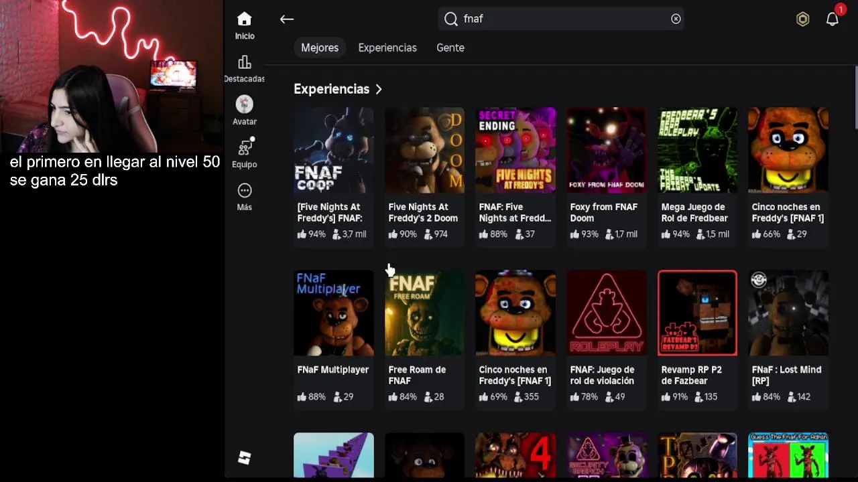
Task: Click 'FNaF : Lost Mind [RP]' title
Action: (786, 375)
